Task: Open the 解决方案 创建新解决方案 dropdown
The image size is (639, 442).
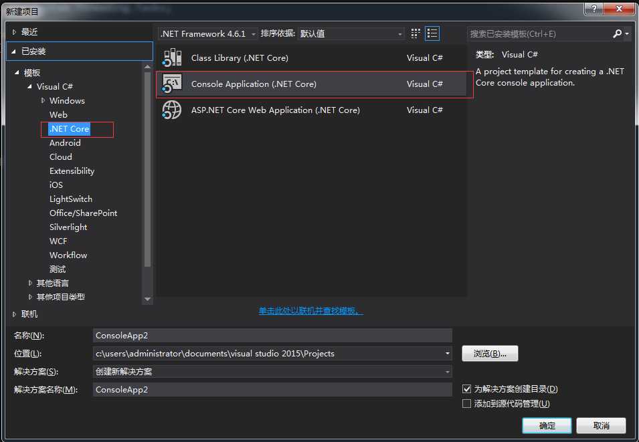Action: (x=272, y=372)
